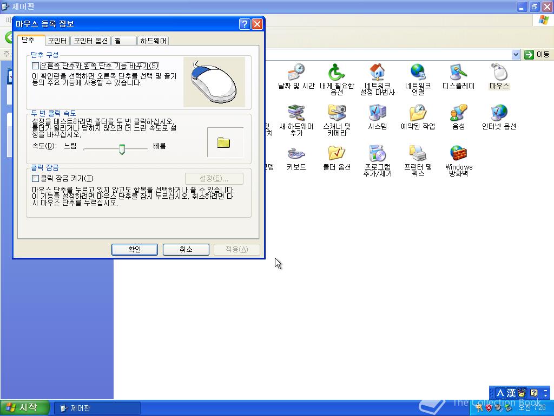Click the 취소 cancel button
The height and width of the screenshot is (416, 554).
coord(186,249)
